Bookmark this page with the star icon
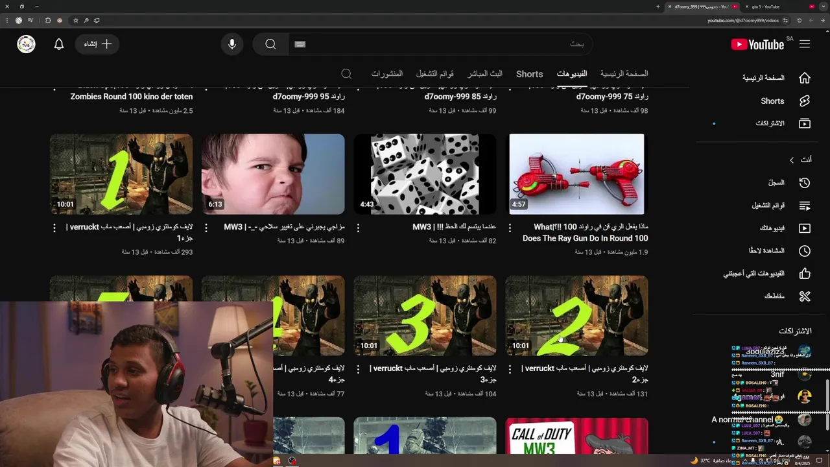Screen dimensions: 830x467 click(75, 20)
